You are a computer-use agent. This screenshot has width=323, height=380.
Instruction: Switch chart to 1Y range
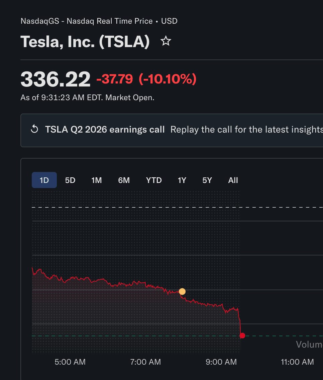[x=182, y=180]
